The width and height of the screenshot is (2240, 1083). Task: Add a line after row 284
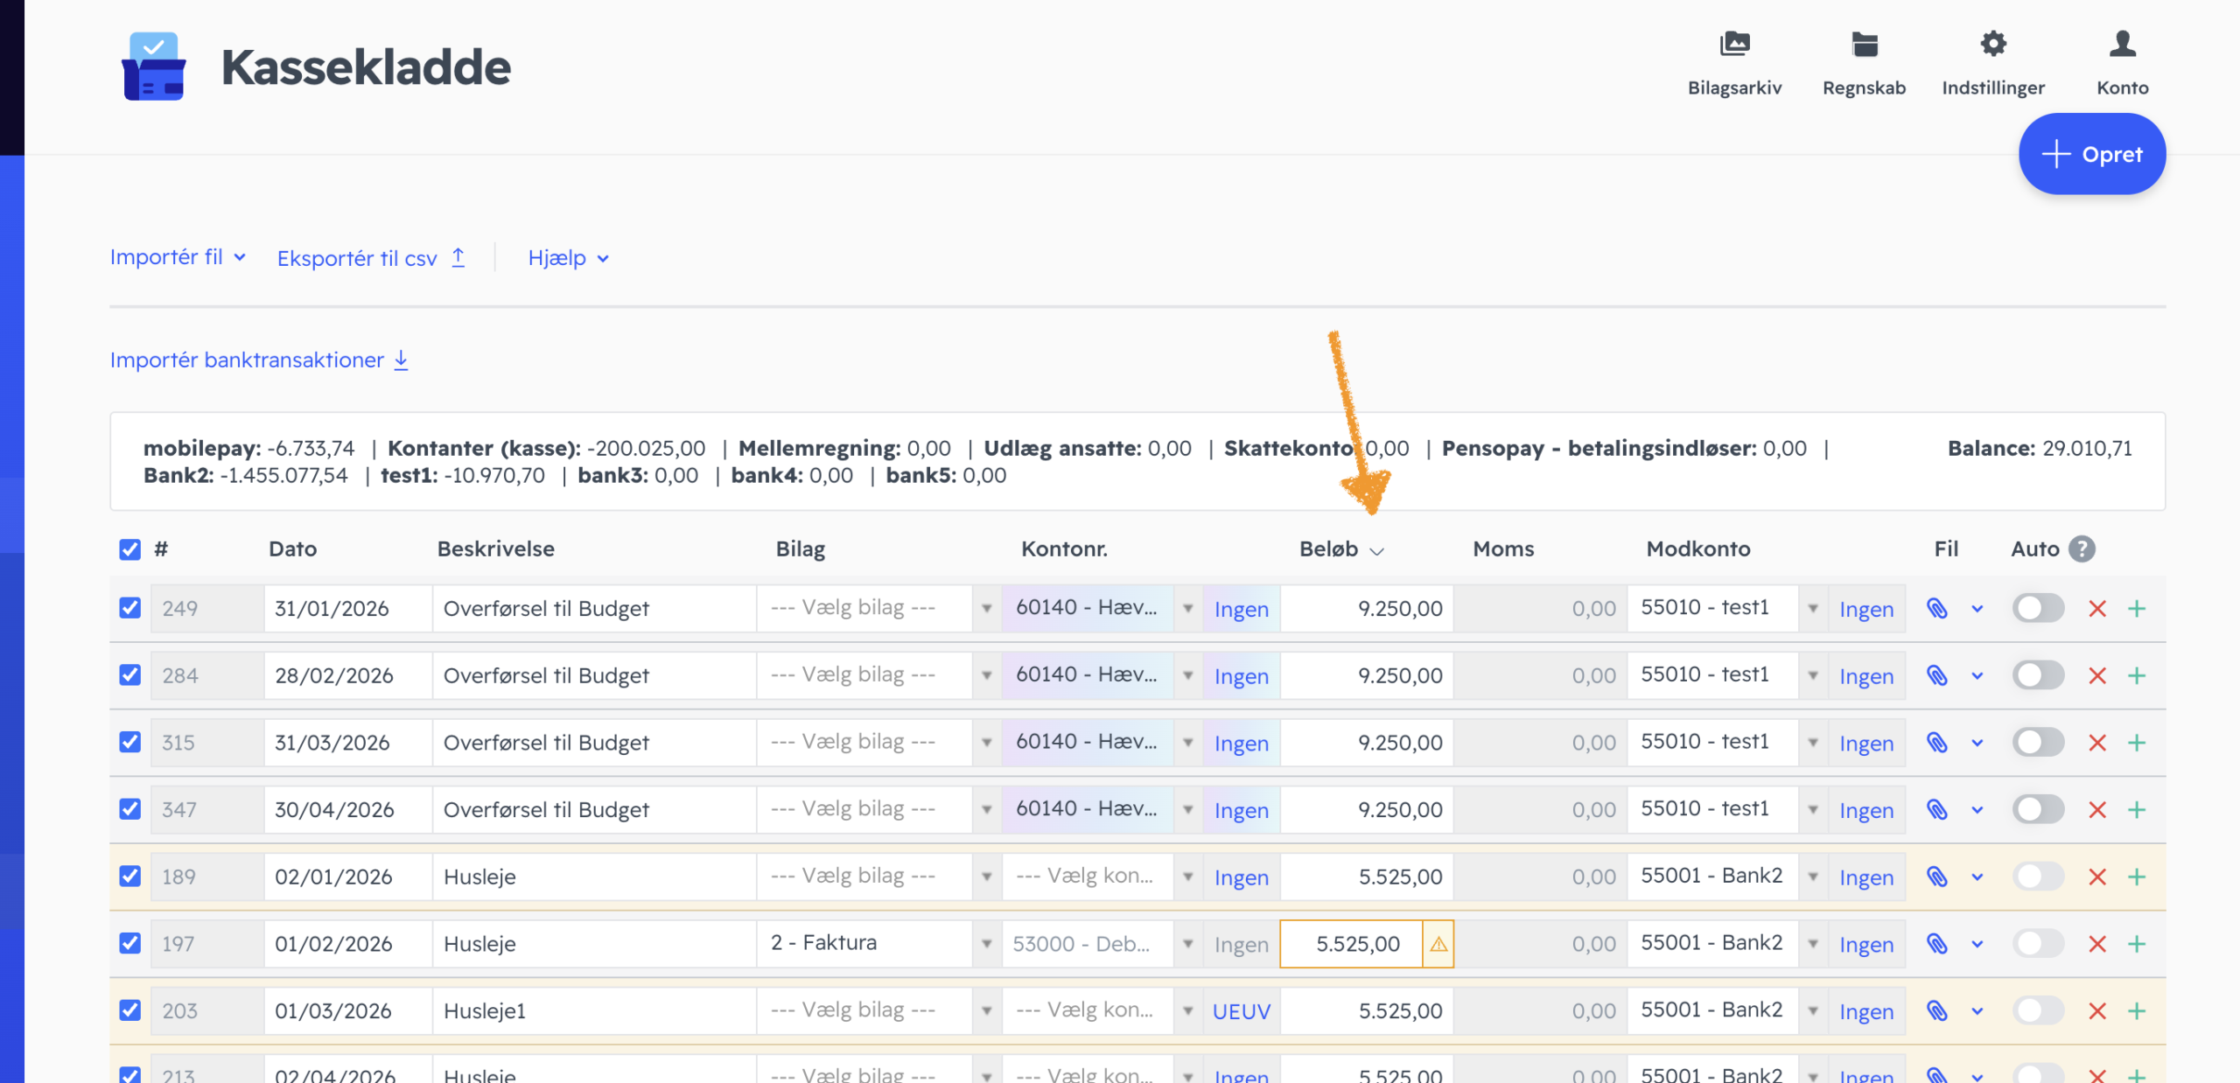point(2137,675)
